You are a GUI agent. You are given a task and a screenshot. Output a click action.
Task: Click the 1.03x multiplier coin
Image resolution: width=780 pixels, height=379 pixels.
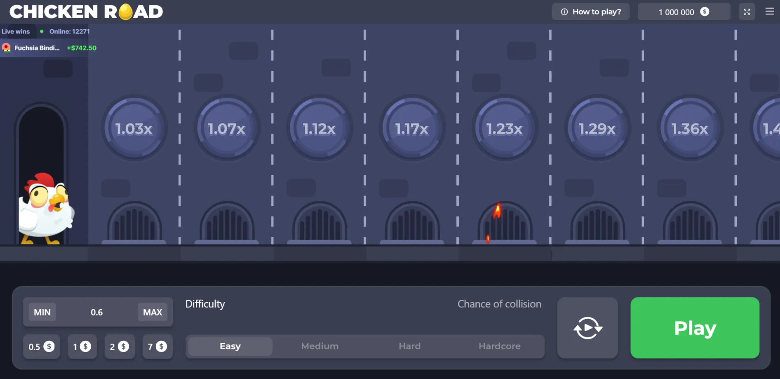tap(134, 129)
